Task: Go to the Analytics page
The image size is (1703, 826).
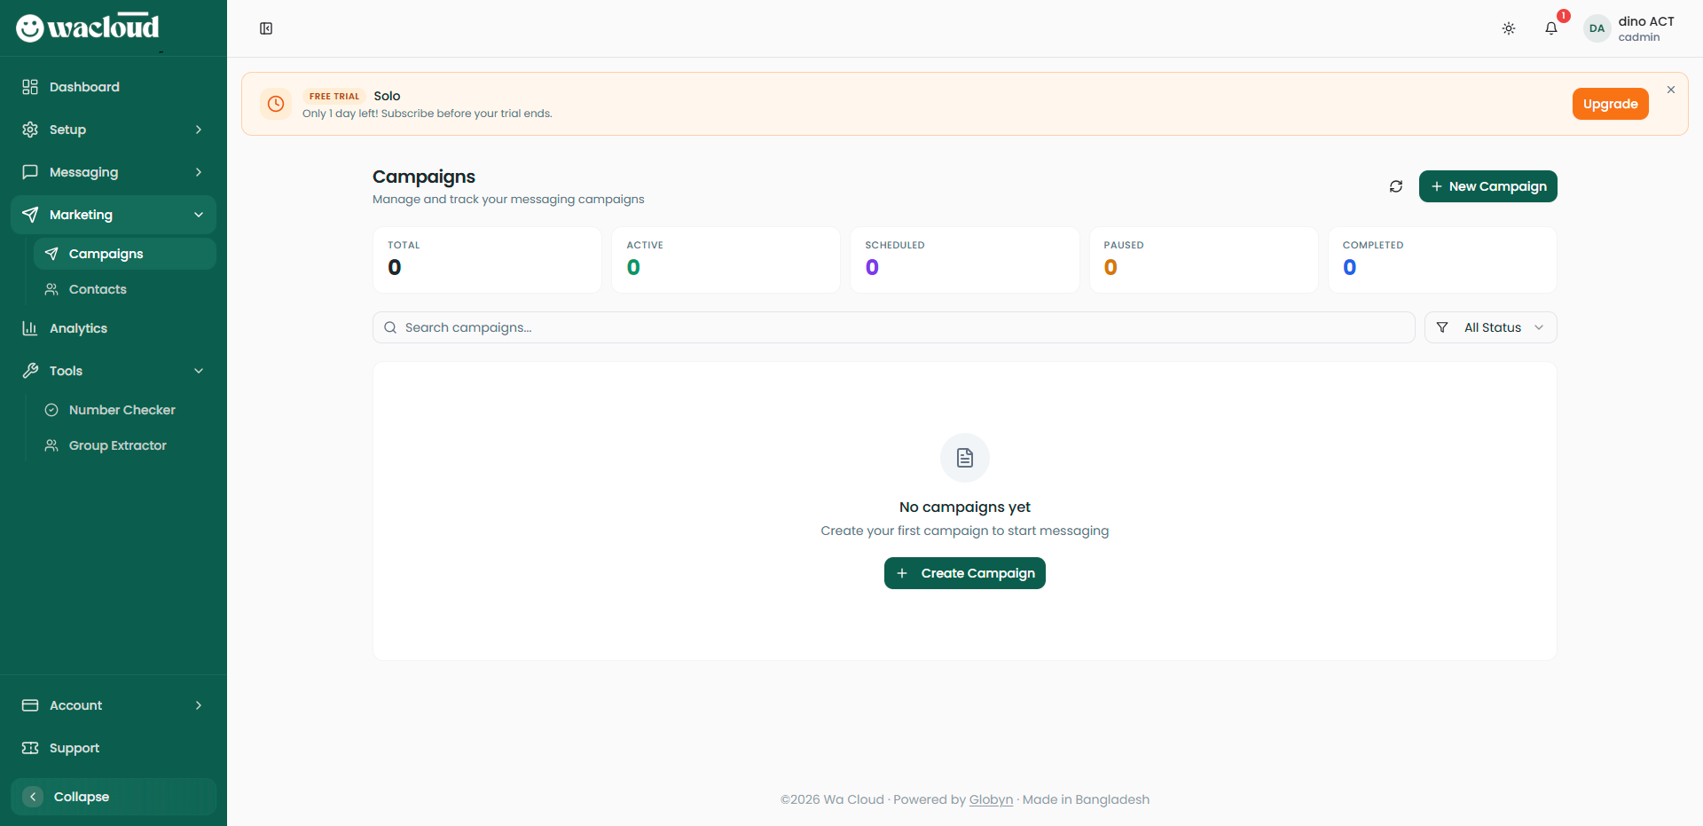Action: tap(78, 328)
